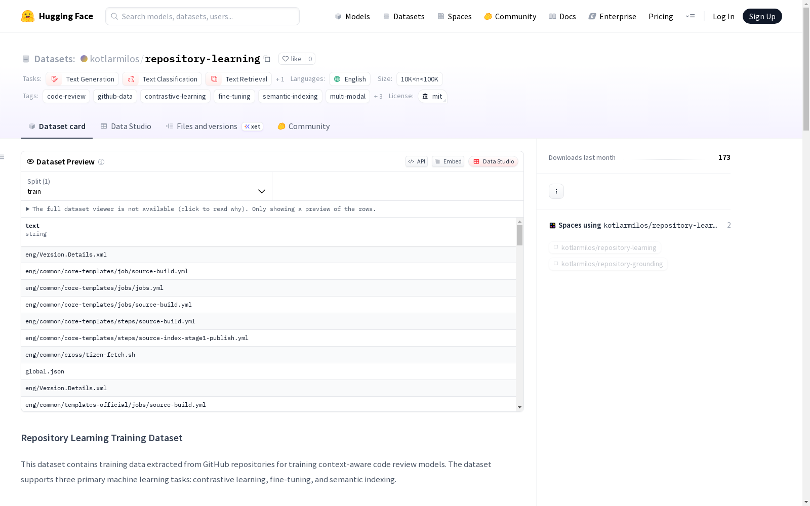Viewport: 810px width, 506px height.
Task: Click the Sign Up button
Action: pos(762,16)
